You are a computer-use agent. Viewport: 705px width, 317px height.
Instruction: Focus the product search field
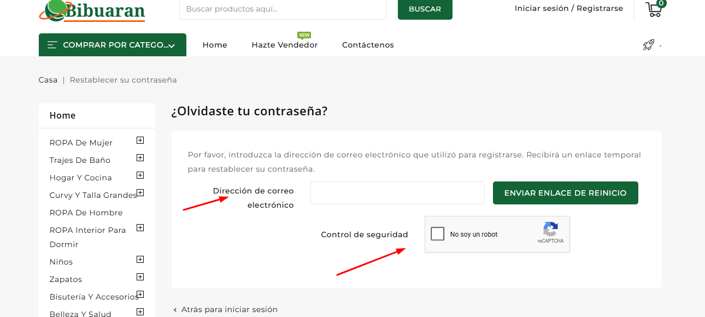tap(283, 9)
